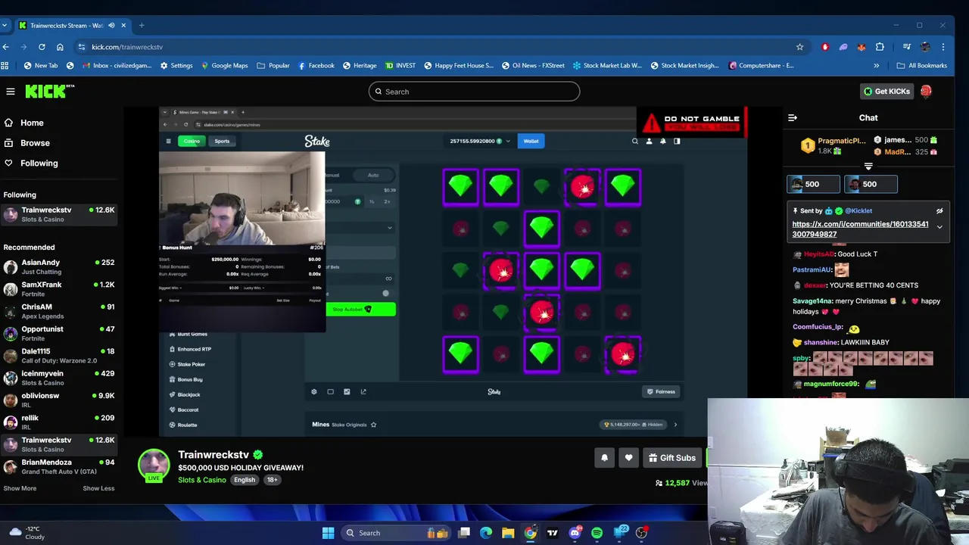Open browser home page
Image resolution: width=969 pixels, height=545 pixels.
pyautogui.click(x=60, y=47)
